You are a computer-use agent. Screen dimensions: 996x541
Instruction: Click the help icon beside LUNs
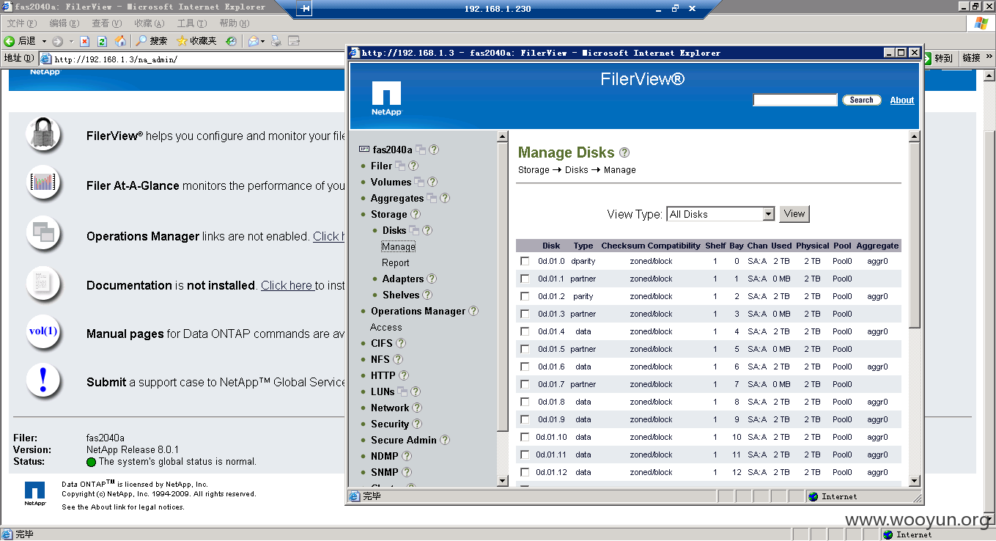coord(416,391)
